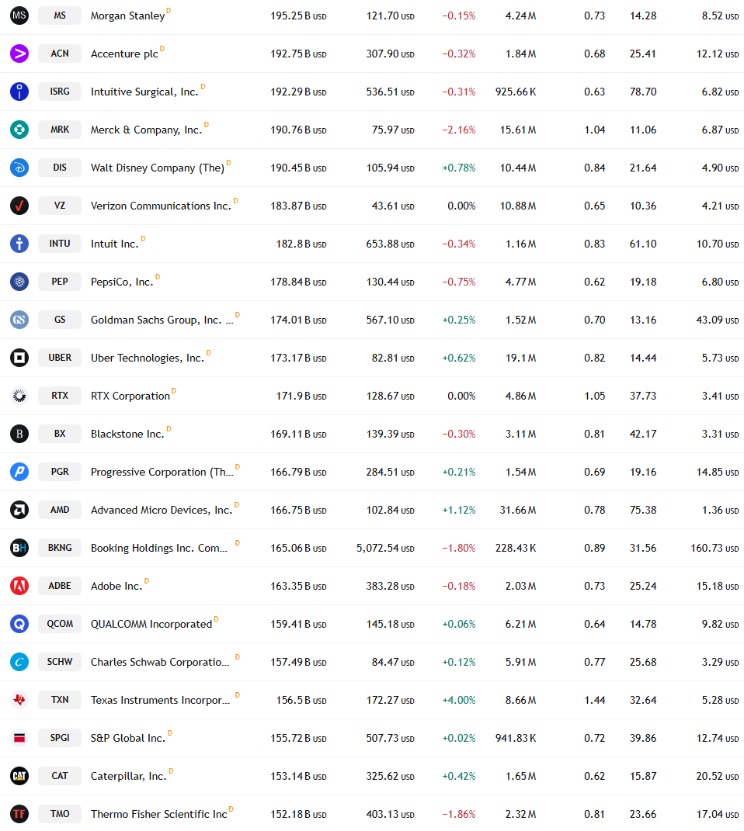This screenshot has height=831, width=744.
Task: Click Progressive EPS 14.85 USD
Action: pyautogui.click(x=718, y=473)
